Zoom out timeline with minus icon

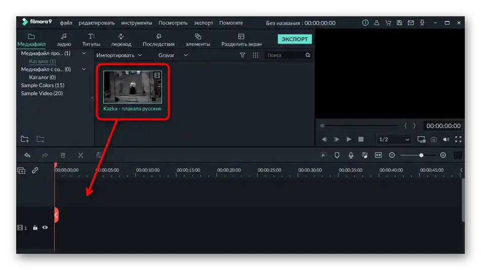[392, 155]
